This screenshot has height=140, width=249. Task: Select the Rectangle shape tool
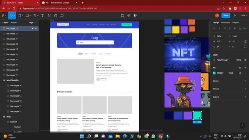click(27, 16)
